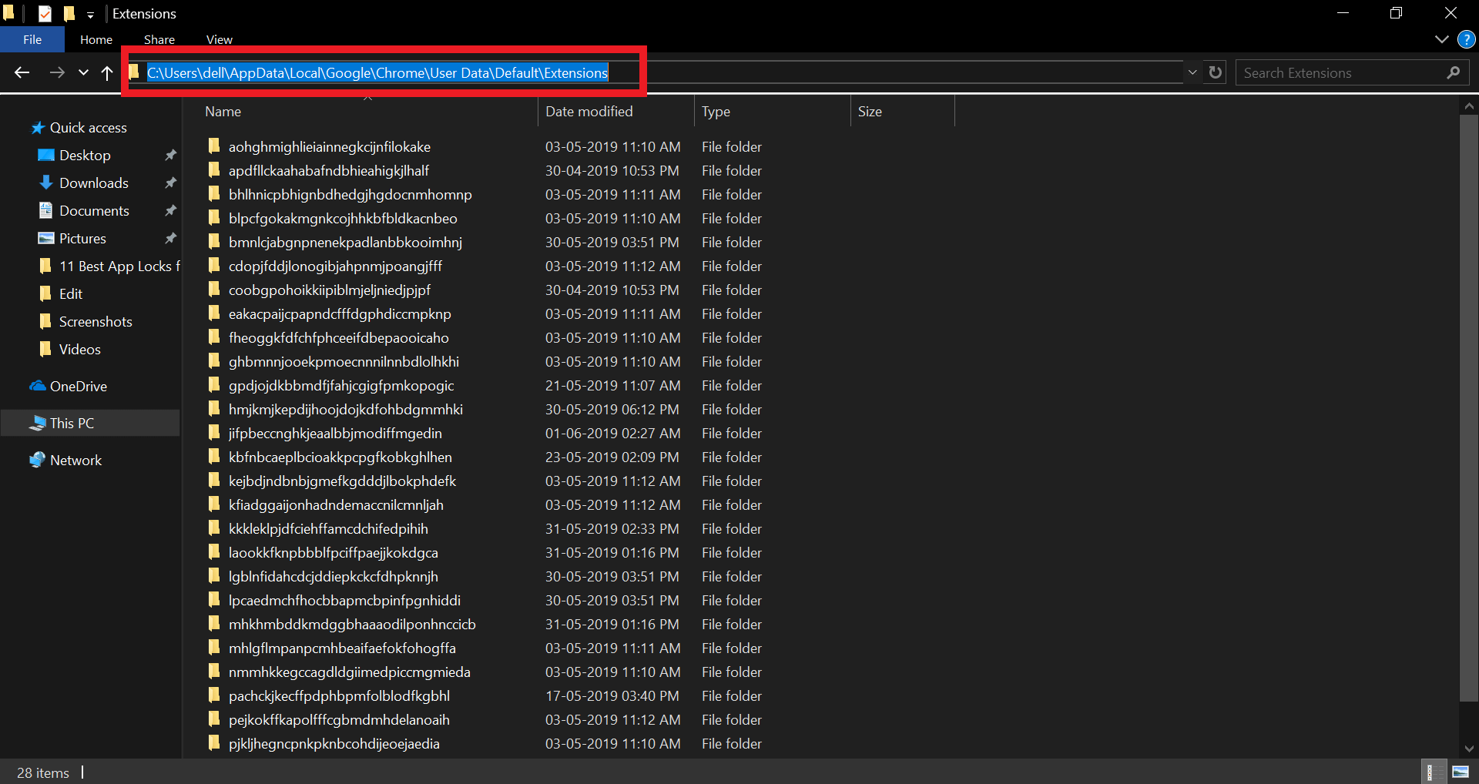Select the This PC sidebar entry
This screenshot has height=784, width=1479.
tap(72, 422)
